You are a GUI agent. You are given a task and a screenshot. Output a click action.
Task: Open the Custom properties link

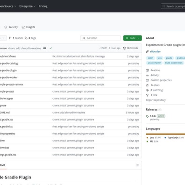tap(159, 80)
